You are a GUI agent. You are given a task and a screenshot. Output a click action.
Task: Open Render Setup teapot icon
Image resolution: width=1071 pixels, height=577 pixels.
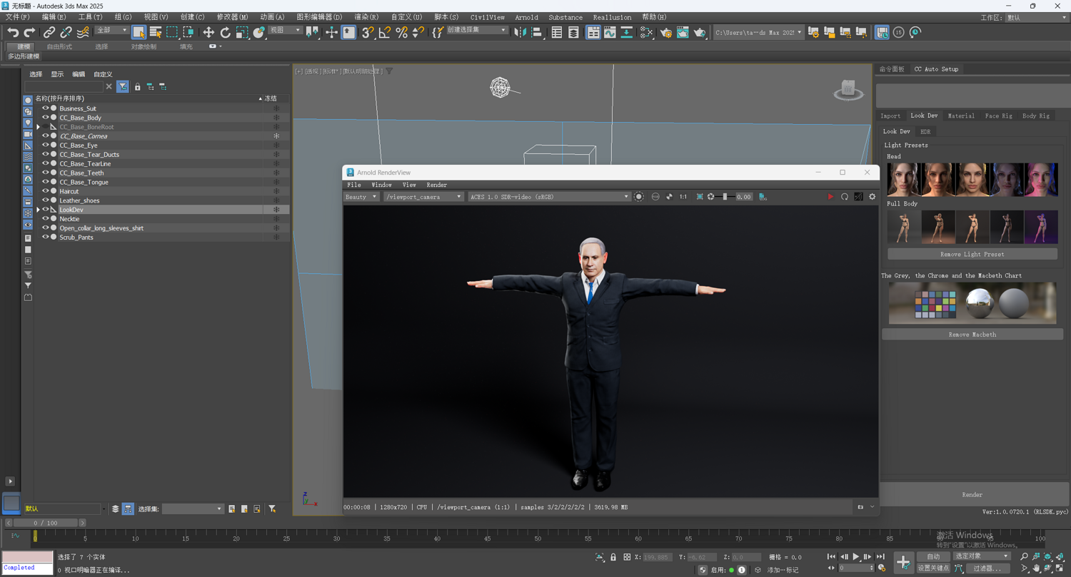pos(665,32)
